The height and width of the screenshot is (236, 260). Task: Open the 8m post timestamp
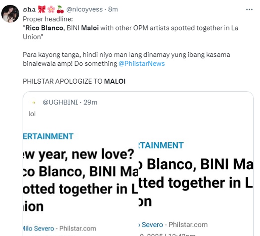pos(113,10)
